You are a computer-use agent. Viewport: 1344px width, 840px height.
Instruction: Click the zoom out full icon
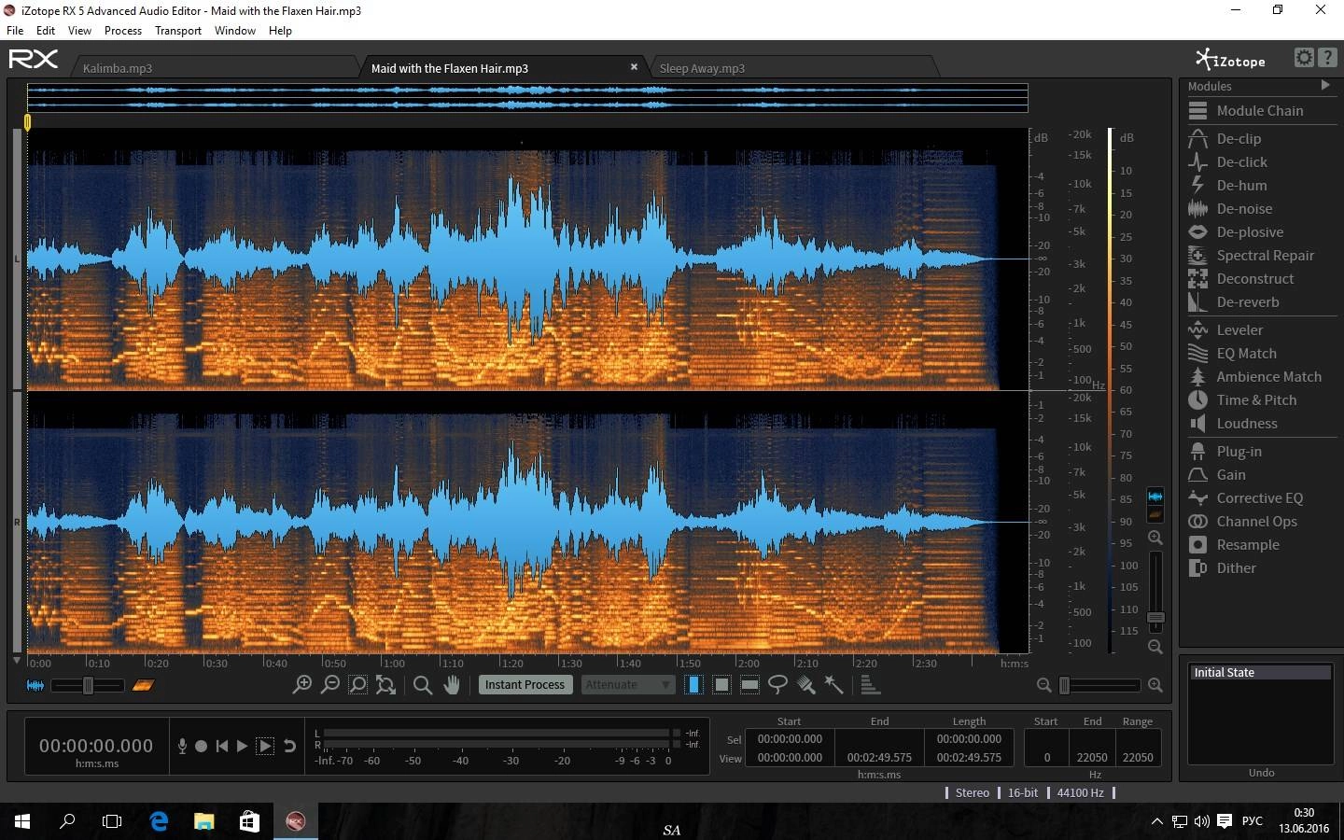coord(385,684)
